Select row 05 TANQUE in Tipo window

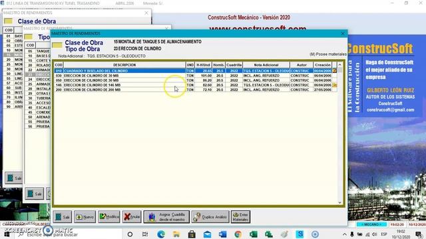[38, 51]
